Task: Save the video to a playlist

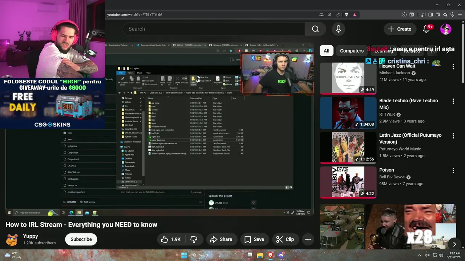Action: [x=254, y=239]
